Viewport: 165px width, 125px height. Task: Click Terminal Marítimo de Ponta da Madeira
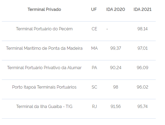pos(44,48)
